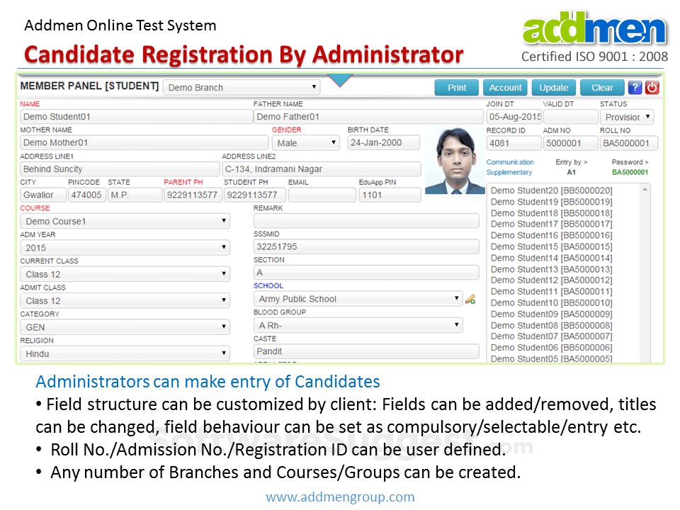Expand the Course dropdown showing Demo Course1
The width and height of the screenshot is (680, 510).
(x=125, y=221)
